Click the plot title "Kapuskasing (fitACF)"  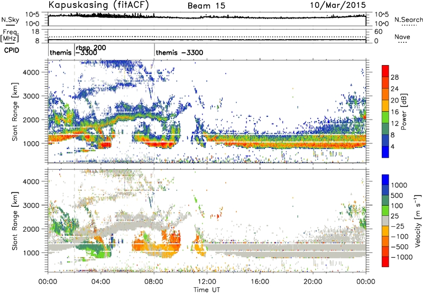point(98,5)
